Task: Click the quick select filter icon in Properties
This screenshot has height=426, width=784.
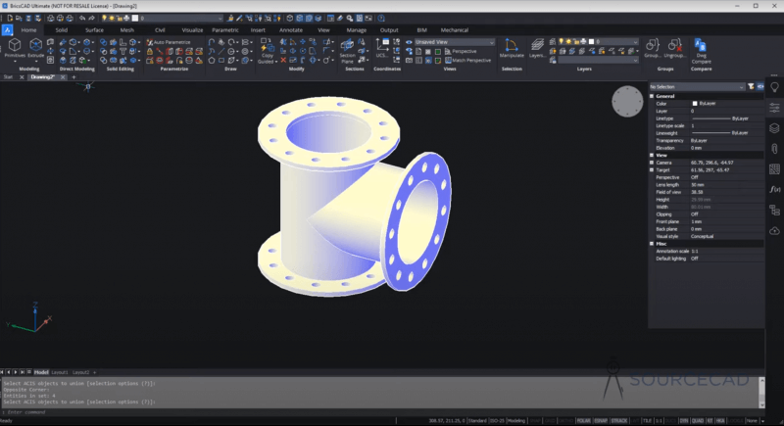Action: (x=751, y=86)
